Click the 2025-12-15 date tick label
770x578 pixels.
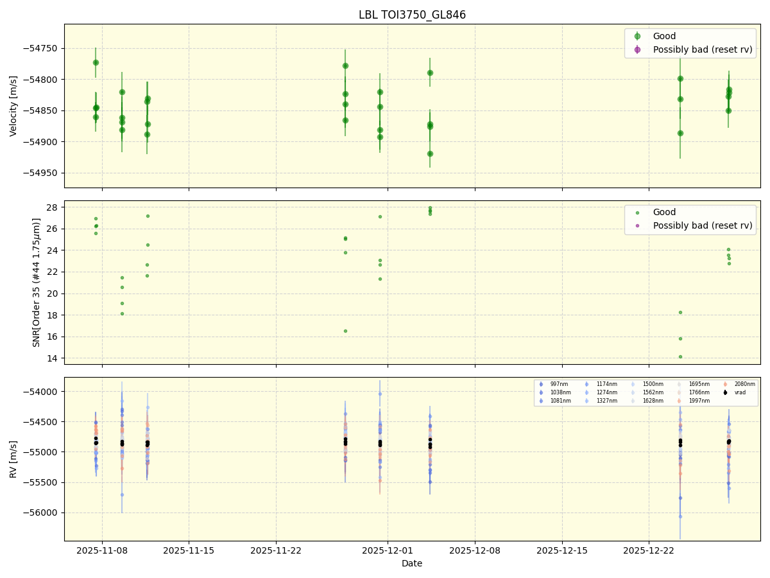point(562,550)
